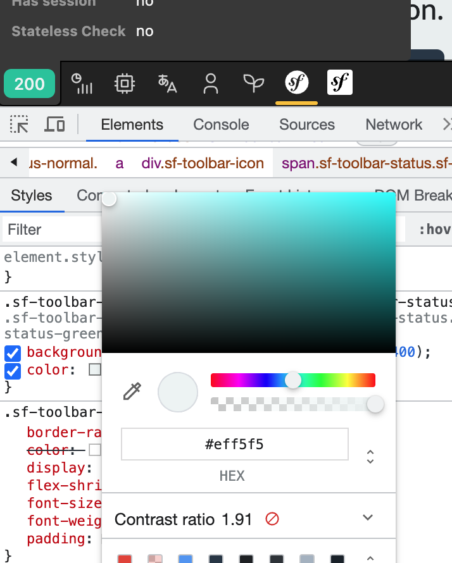Open the performance timing toolbar panel icon
The height and width of the screenshot is (563, 452).
click(82, 84)
